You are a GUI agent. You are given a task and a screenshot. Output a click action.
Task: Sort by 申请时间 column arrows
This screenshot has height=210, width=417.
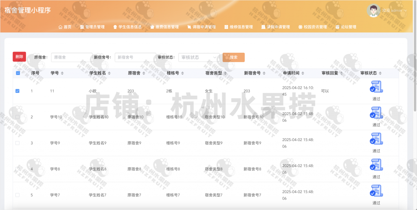pos(303,73)
